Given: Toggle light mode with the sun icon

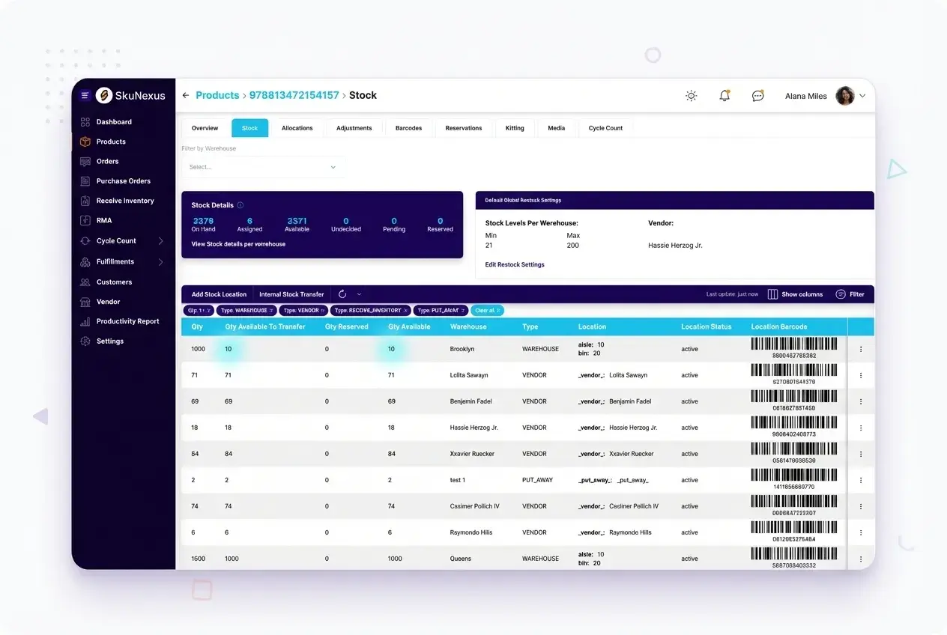Looking at the screenshot, I should click(x=691, y=95).
